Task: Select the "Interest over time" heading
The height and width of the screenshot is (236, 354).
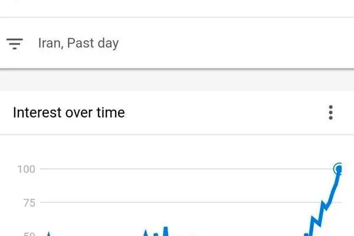Action: click(69, 113)
